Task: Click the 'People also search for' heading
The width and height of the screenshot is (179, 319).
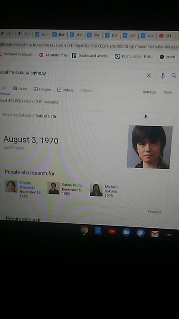Action: coord(29,173)
